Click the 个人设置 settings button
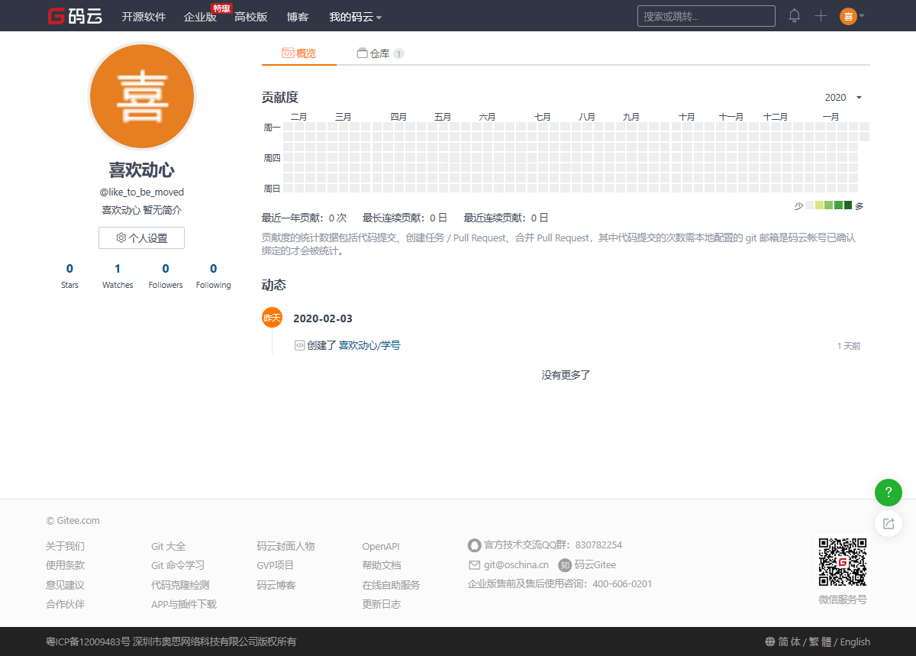916x656 pixels. 141,238
